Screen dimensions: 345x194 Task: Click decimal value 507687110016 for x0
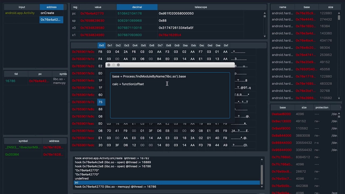[130, 28]
